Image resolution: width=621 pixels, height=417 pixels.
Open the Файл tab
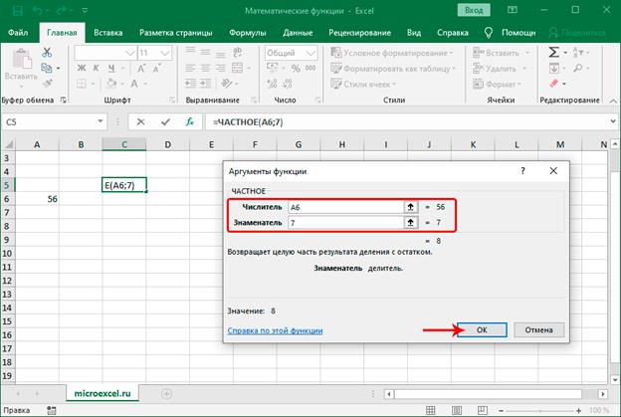coord(18,33)
